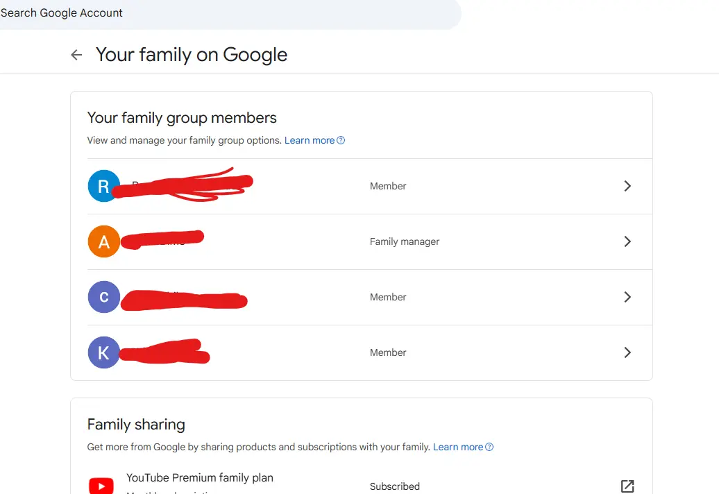Viewport: 719px width, 494px height.
Task: Click the Search Google Account field
Action: coord(229,12)
